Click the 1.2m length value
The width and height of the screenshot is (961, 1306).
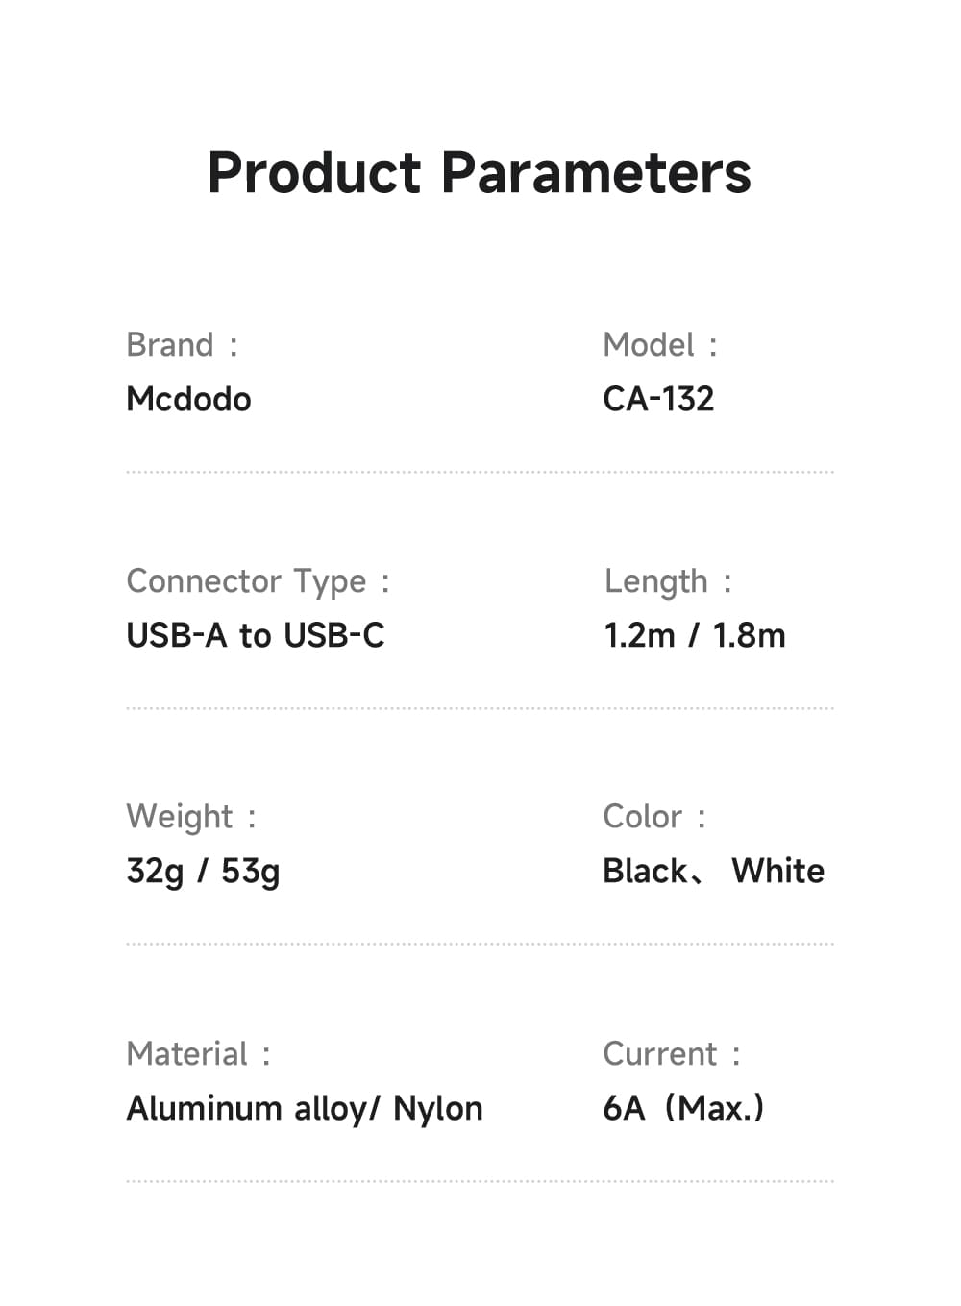(639, 635)
